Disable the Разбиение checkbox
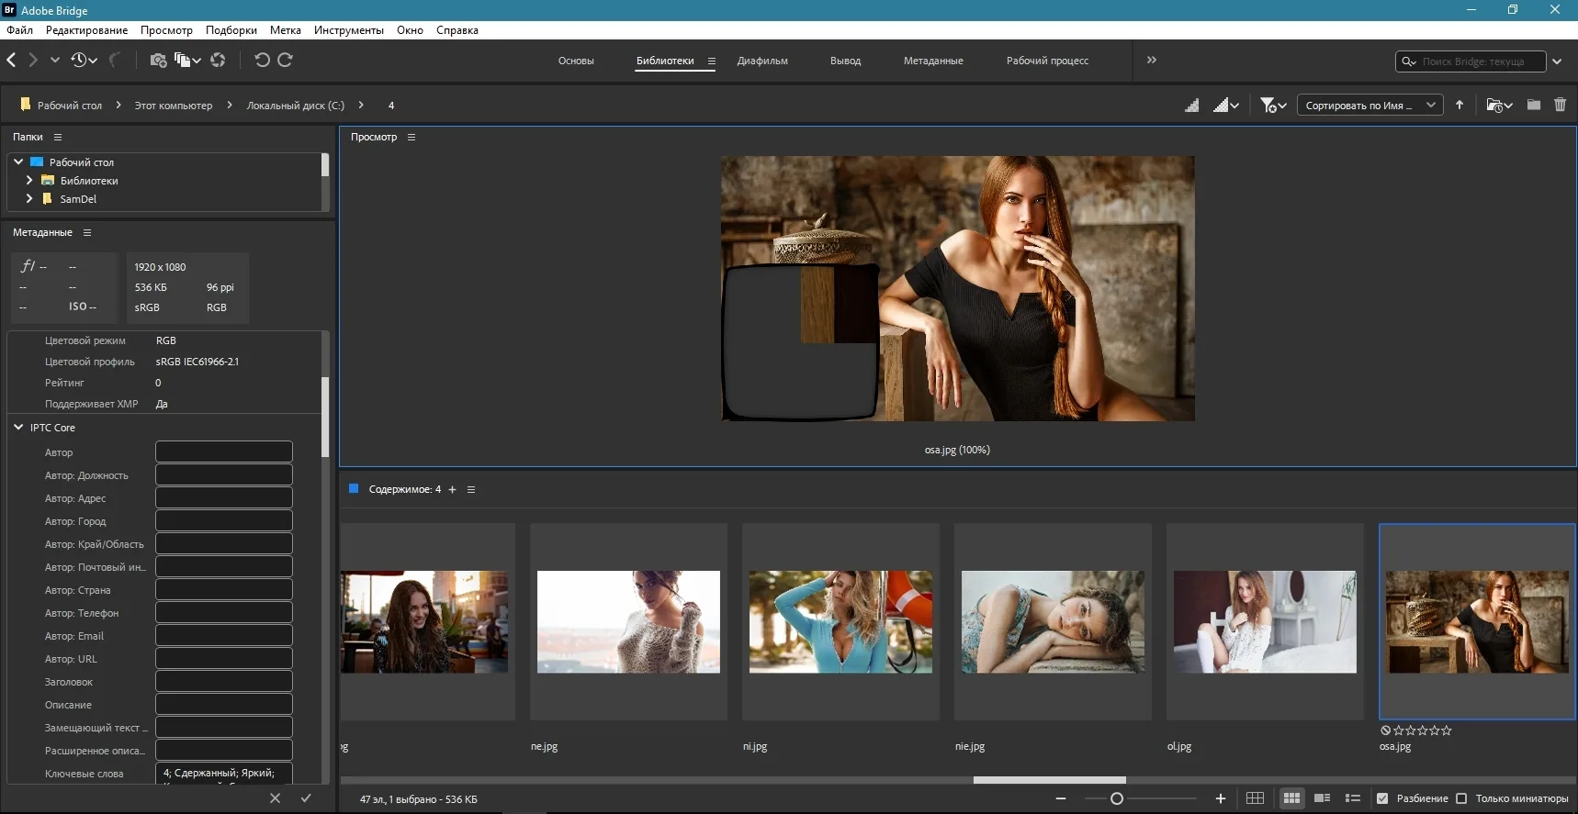The width and height of the screenshot is (1578, 814). [x=1382, y=798]
